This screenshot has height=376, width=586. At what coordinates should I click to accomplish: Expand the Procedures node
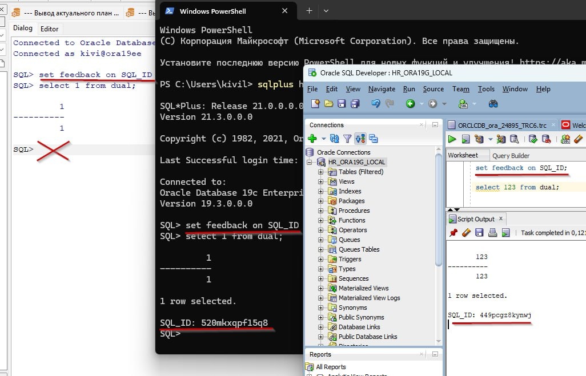tap(320, 211)
